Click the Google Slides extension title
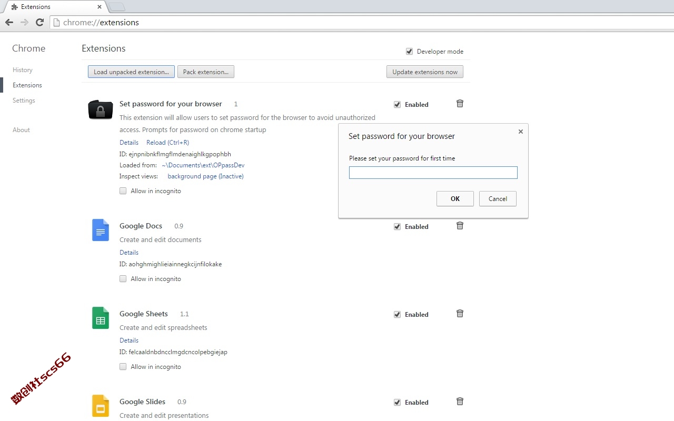 (x=142, y=402)
